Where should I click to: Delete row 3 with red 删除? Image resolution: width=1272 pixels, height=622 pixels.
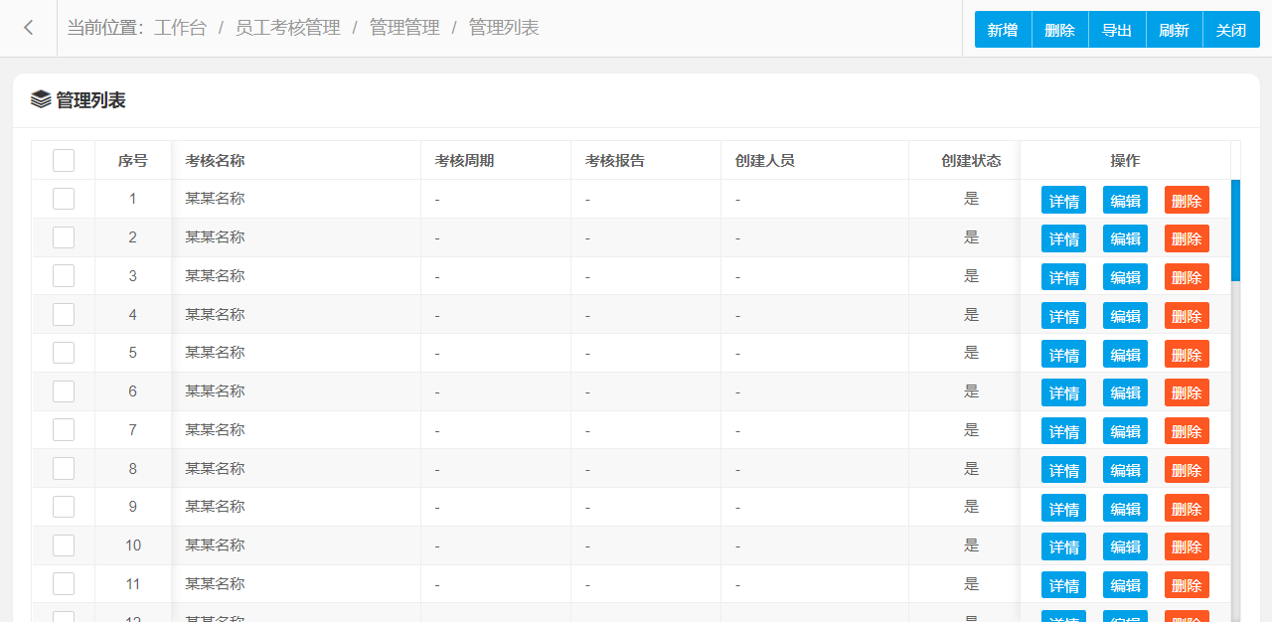tap(1187, 277)
